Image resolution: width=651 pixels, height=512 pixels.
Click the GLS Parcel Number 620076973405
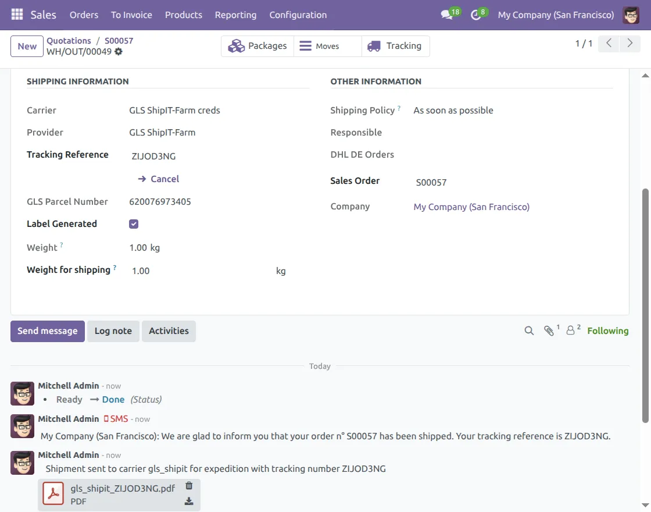160,201
